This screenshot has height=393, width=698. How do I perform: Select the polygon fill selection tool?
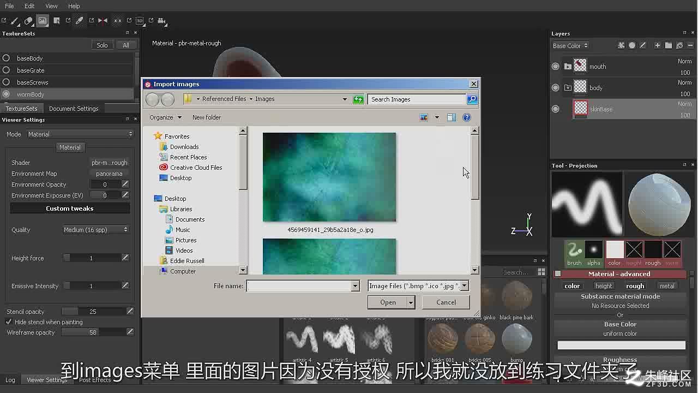(x=57, y=21)
